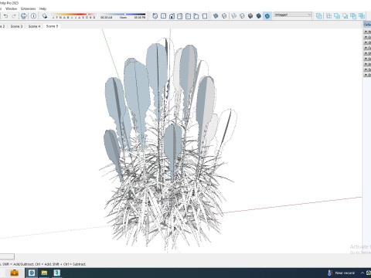371x278 pixels.
Task: Switch to Top view icon
Action: (163, 16)
